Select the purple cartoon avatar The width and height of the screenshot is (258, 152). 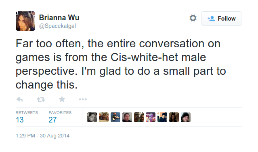click(x=151, y=117)
